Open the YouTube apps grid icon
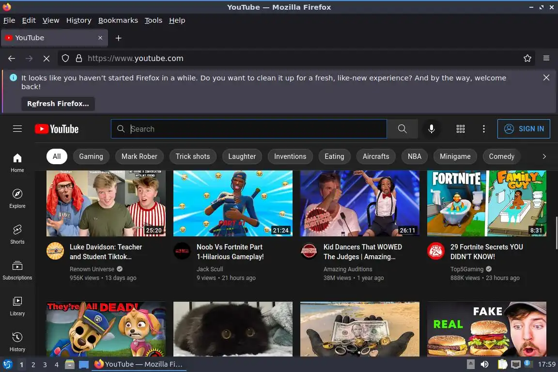Viewport: 558px width, 372px height. pyautogui.click(x=461, y=129)
